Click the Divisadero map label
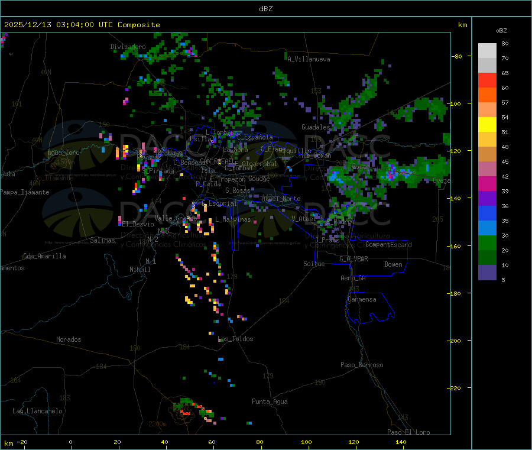532x450 pixels. point(128,47)
